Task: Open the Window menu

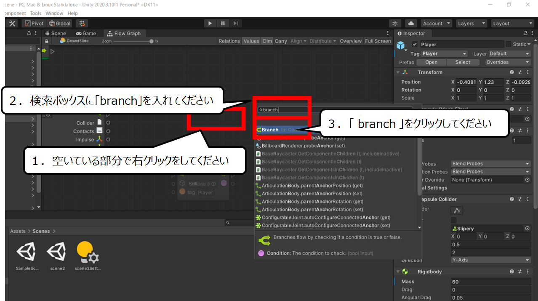Action: pyautogui.click(x=54, y=13)
